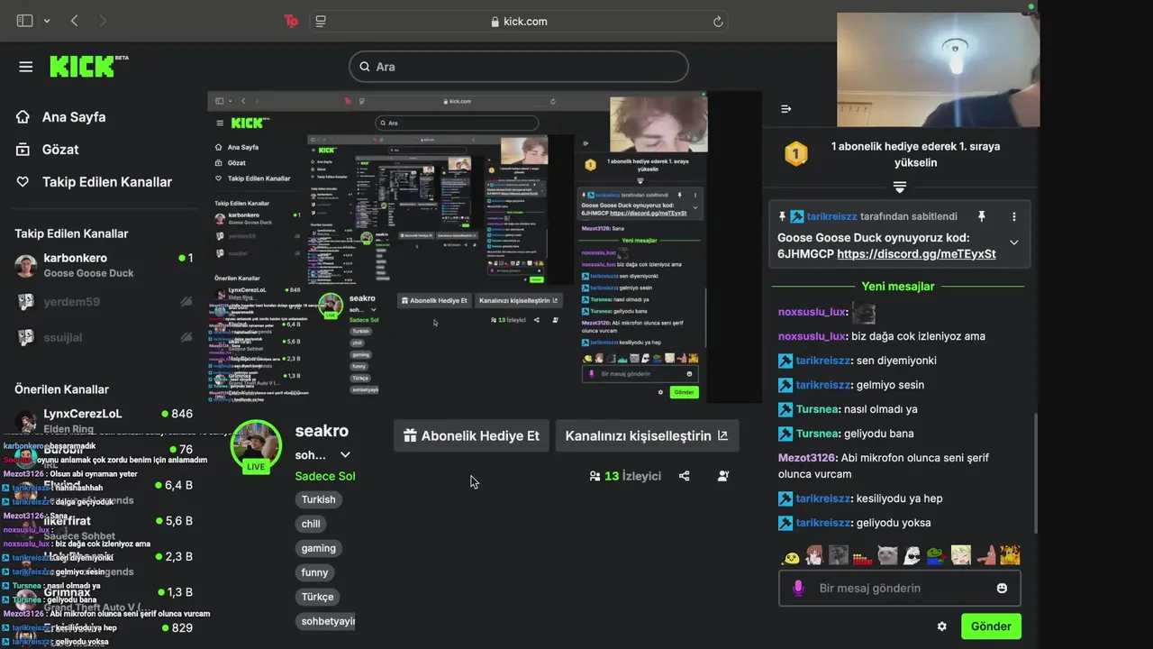Click Mezot3126 username in chat
This screenshot has height=649, width=1153.
coord(807,458)
